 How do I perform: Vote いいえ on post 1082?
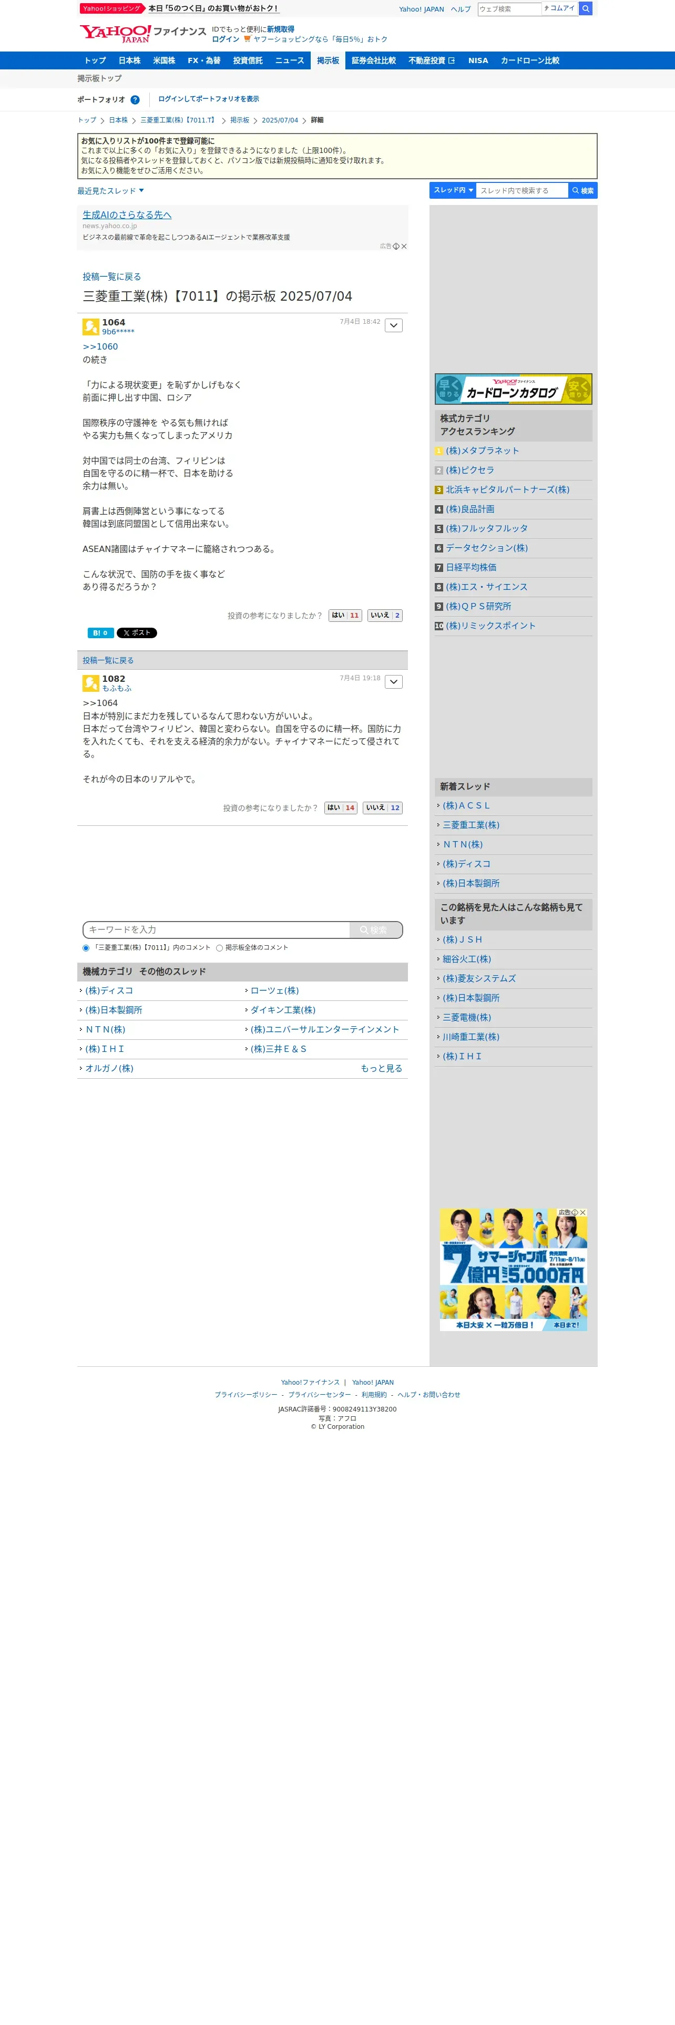pos(383,808)
